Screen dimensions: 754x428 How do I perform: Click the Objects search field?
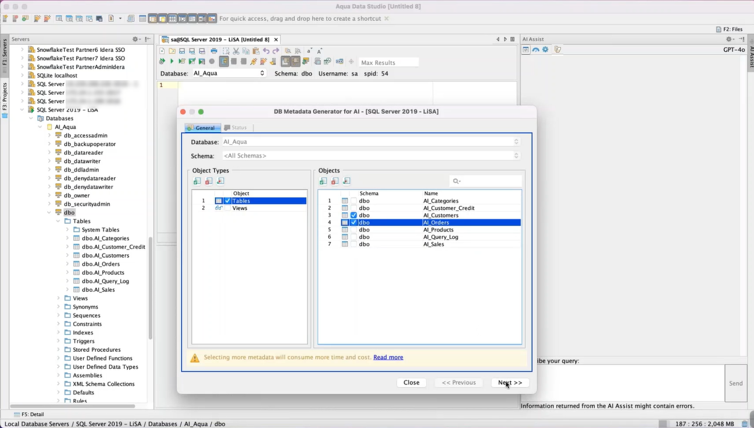pyautogui.click(x=486, y=181)
